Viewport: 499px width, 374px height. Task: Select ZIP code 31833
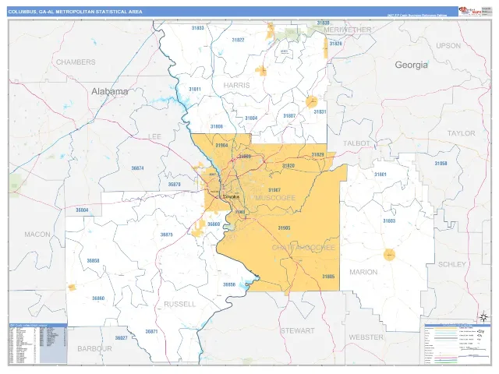pos(197,28)
